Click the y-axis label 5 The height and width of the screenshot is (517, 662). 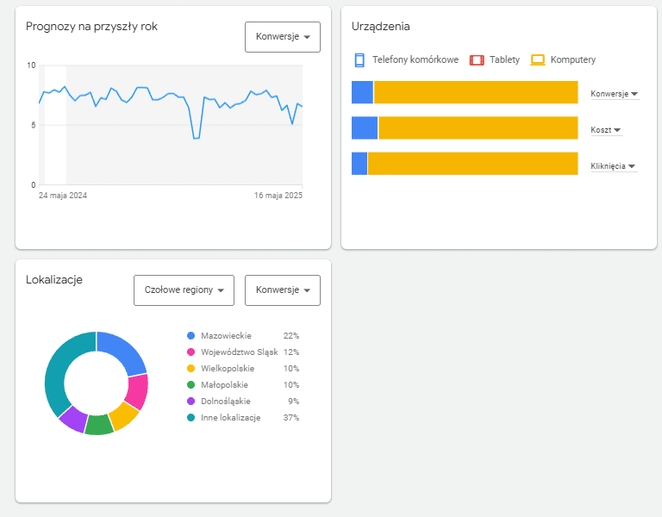[x=34, y=125]
